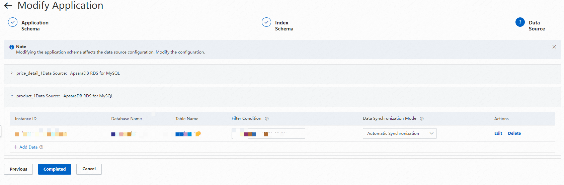The image size is (564, 185).
Task: Click the Edit link in Actions
Action: pos(498,133)
